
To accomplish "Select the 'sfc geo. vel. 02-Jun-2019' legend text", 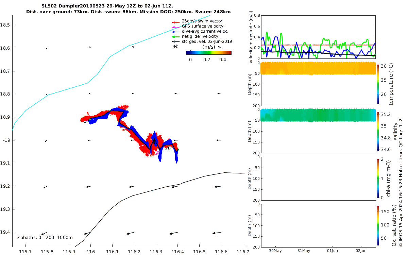I will pos(207,41).
